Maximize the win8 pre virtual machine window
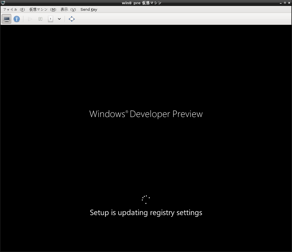Viewport: 292px width, 252px height. click(x=285, y=3)
